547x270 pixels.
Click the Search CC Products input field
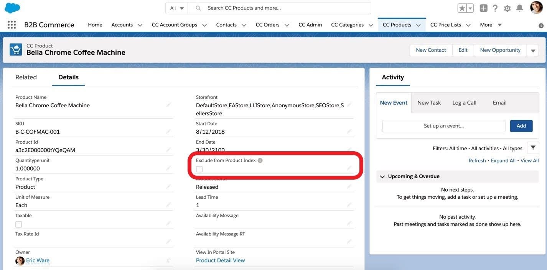click(280, 8)
